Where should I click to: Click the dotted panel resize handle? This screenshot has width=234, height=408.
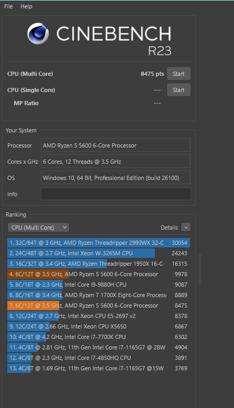point(200,270)
